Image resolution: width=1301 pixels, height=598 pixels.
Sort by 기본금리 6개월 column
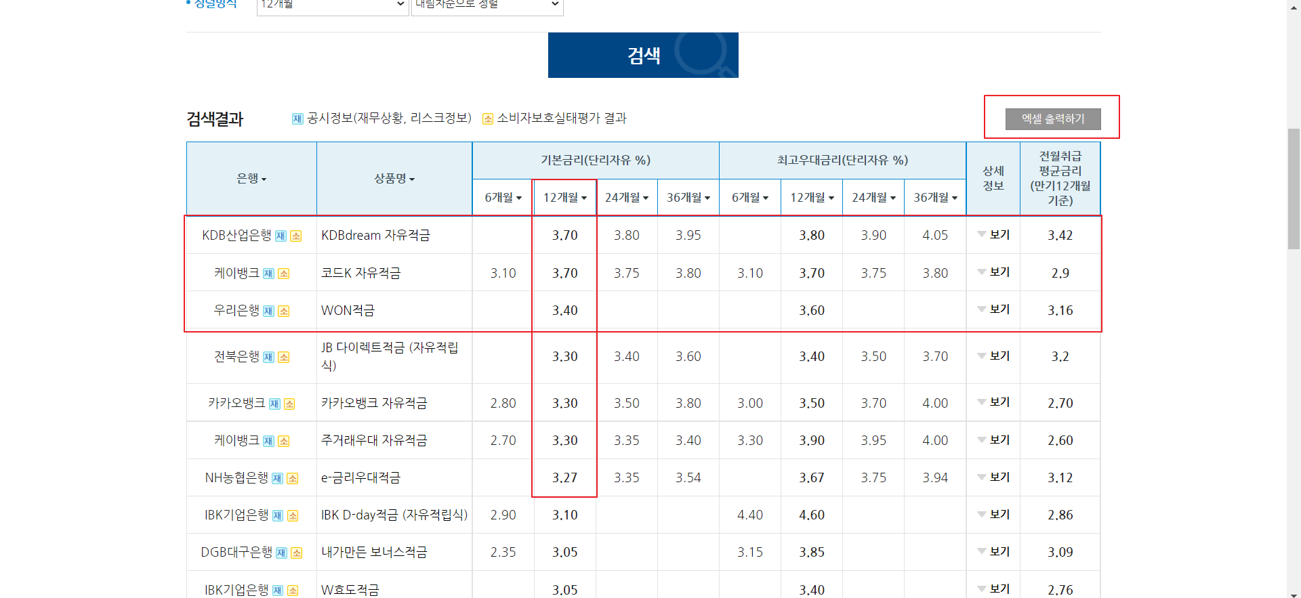coord(503,198)
